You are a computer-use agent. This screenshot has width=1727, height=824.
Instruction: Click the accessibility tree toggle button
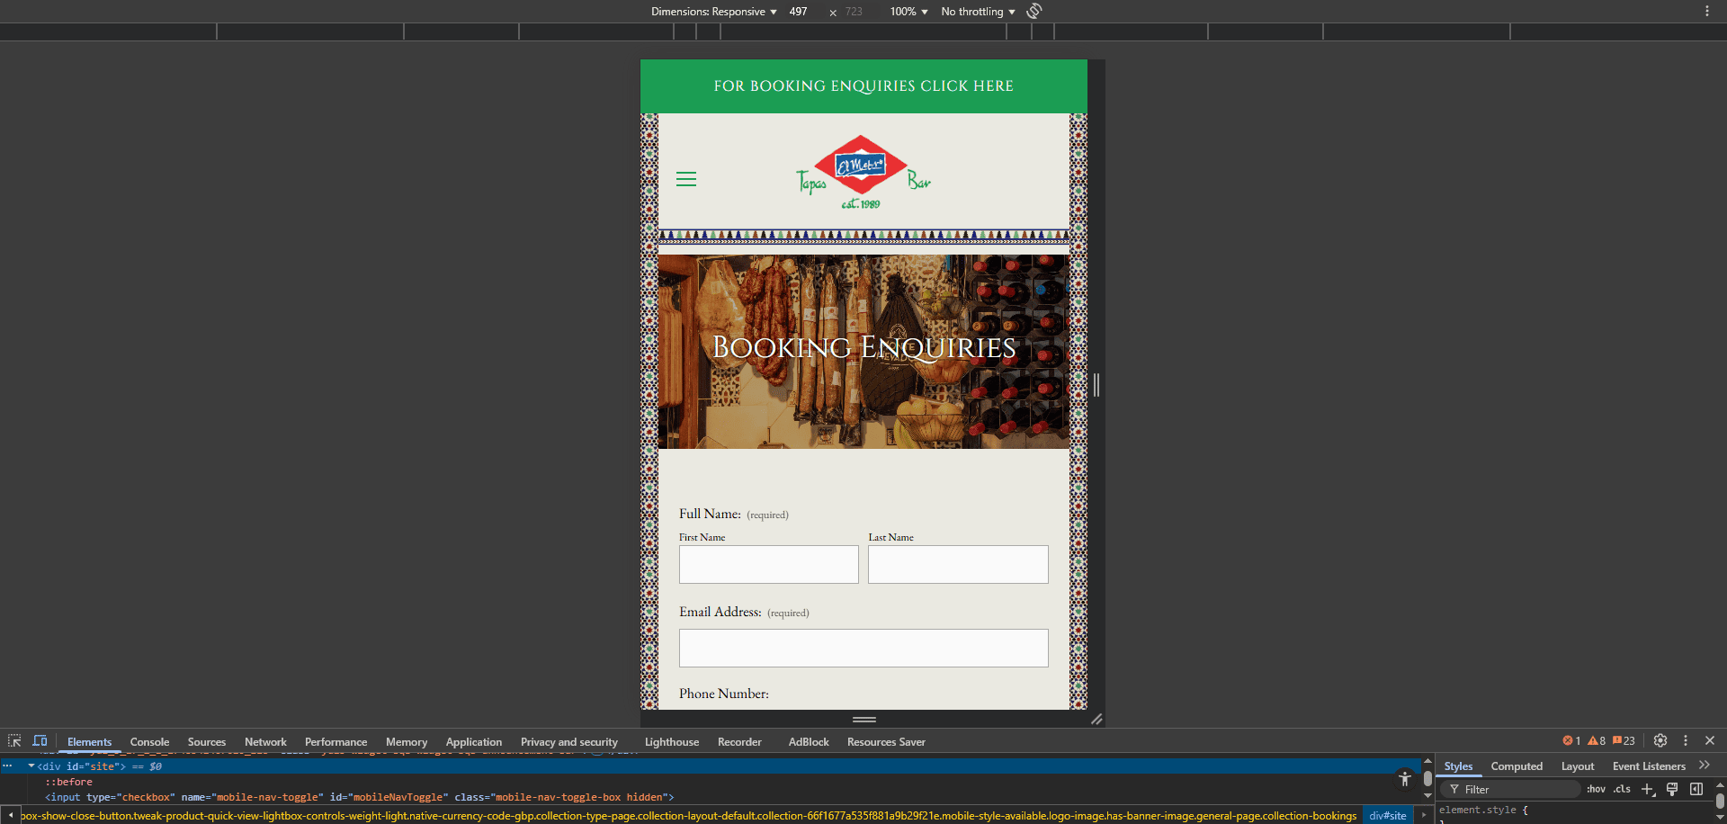(1405, 779)
